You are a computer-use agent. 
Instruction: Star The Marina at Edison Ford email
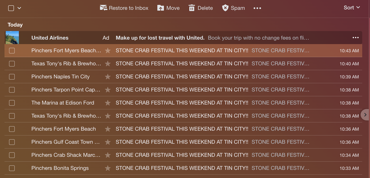point(108,103)
